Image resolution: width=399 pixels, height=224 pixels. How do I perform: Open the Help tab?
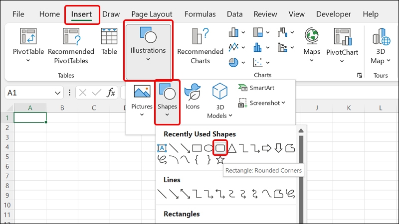click(371, 14)
